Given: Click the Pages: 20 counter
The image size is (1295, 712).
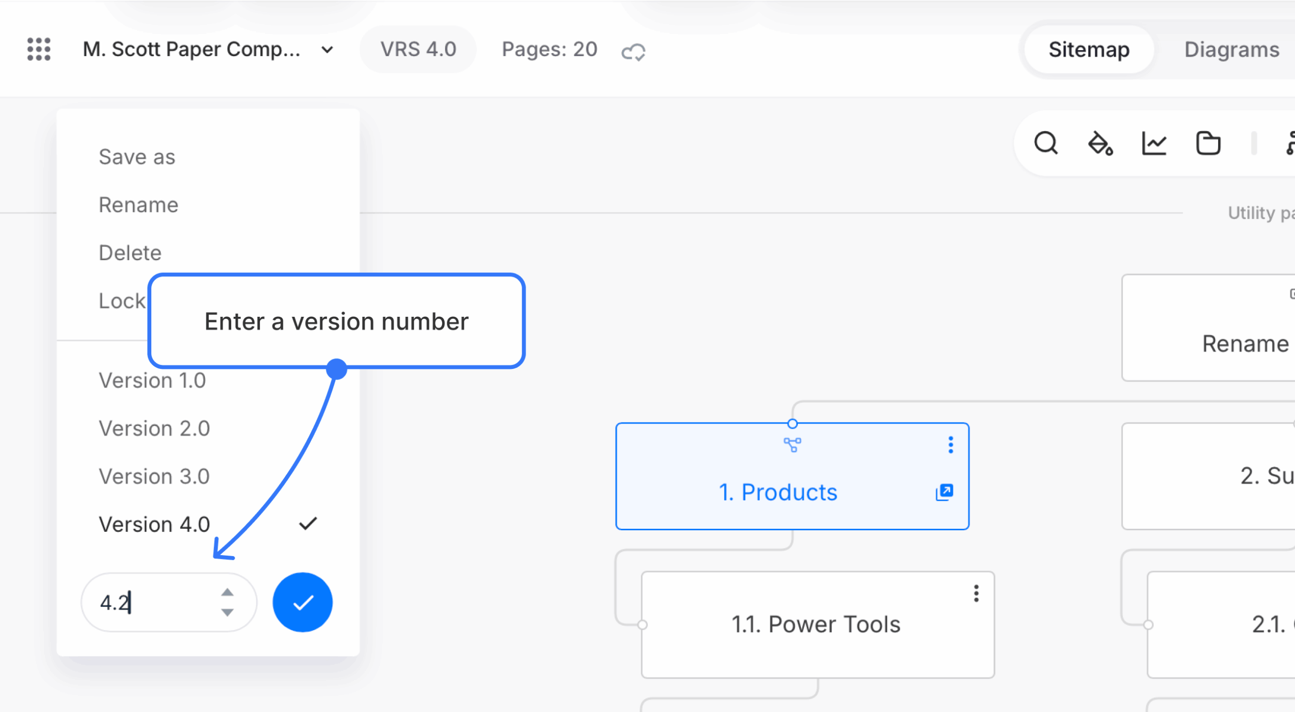Looking at the screenshot, I should tap(549, 49).
